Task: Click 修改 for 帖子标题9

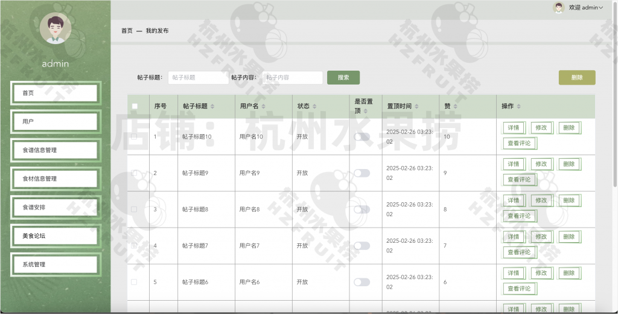Action: [541, 164]
